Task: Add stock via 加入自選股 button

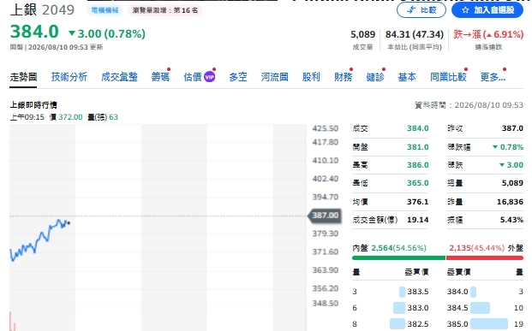Action: coord(487,10)
